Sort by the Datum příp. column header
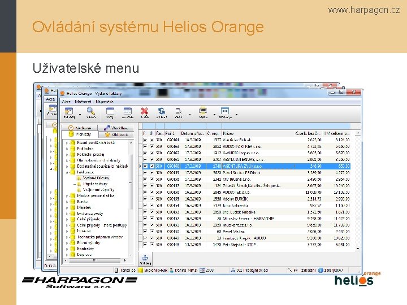 (x=193, y=133)
